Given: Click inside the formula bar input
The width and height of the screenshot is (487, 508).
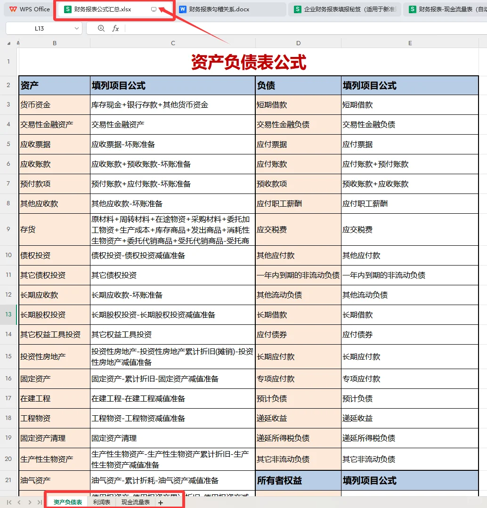Looking at the screenshot, I should (x=305, y=29).
